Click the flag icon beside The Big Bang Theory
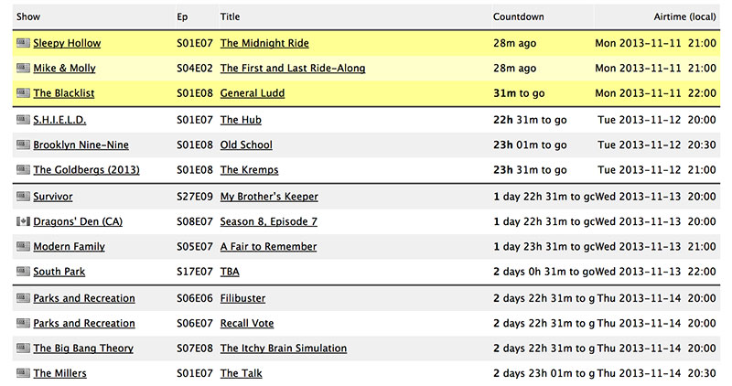Screen dimensions: 732x386 click(23, 348)
